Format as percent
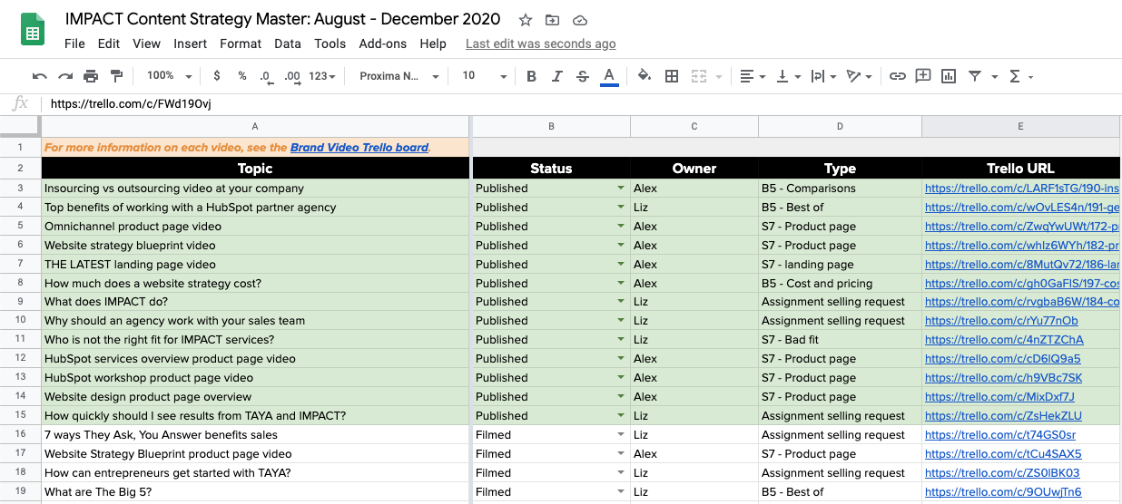 [241, 76]
